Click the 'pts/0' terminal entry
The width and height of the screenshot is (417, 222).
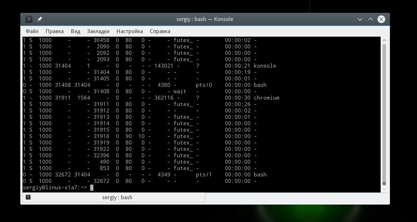tap(204, 85)
